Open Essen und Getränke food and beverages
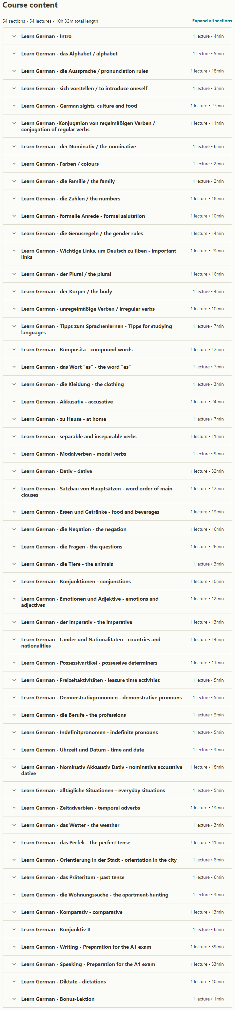Screen dimensions: 235x1010 [x=117, y=512]
